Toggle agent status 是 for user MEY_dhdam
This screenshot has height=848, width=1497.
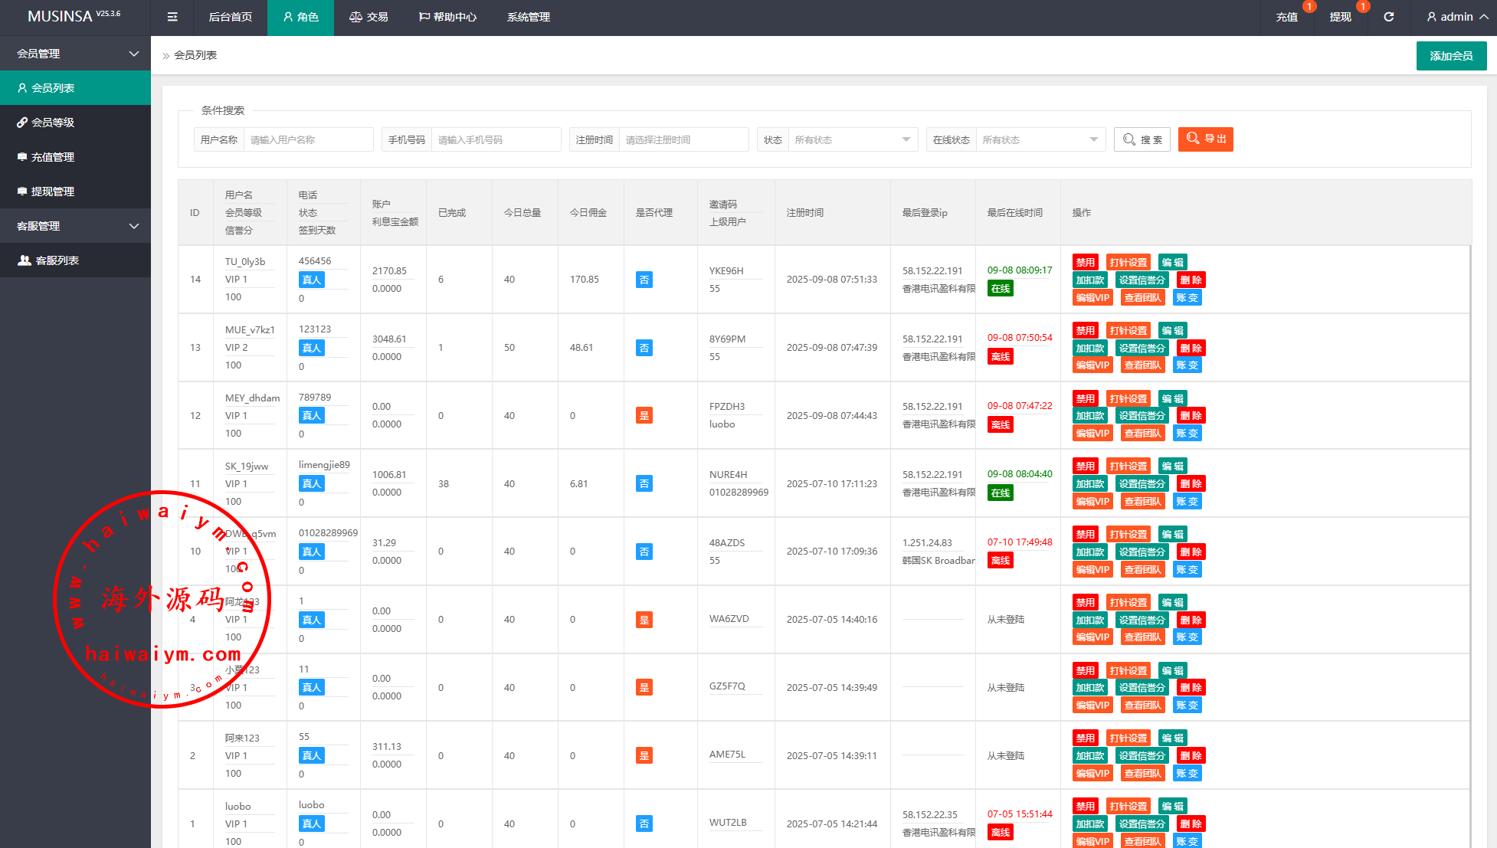pos(644,416)
